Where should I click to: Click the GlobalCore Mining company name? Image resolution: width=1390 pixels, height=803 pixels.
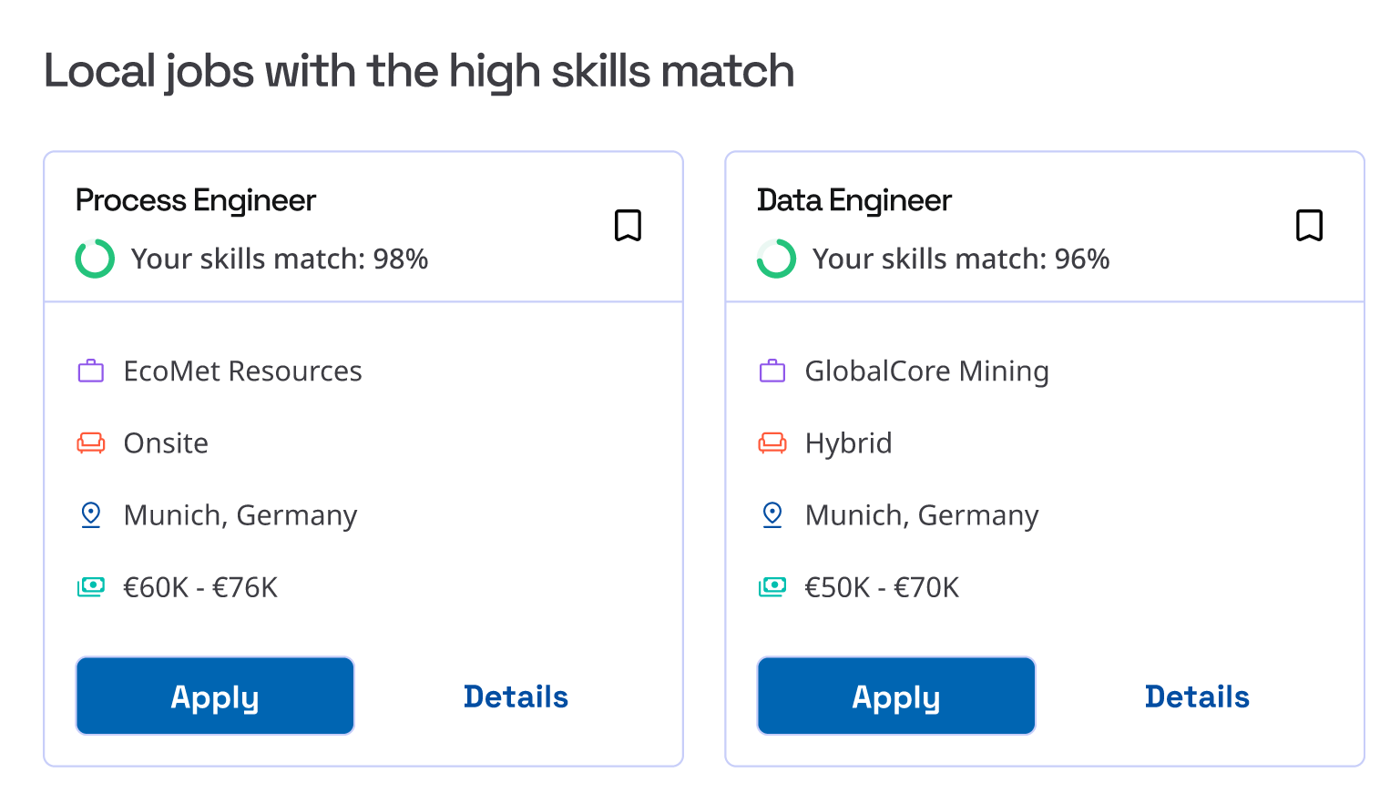coord(927,371)
